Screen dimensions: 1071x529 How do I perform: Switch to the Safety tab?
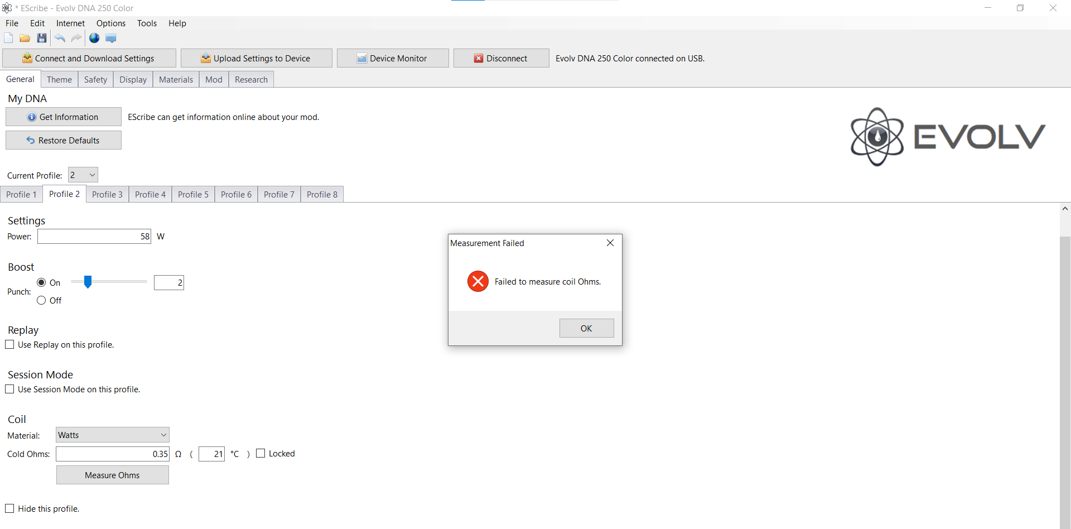[95, 80]
